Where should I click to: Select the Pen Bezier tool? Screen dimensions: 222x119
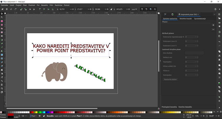click(x=2, y=40)
